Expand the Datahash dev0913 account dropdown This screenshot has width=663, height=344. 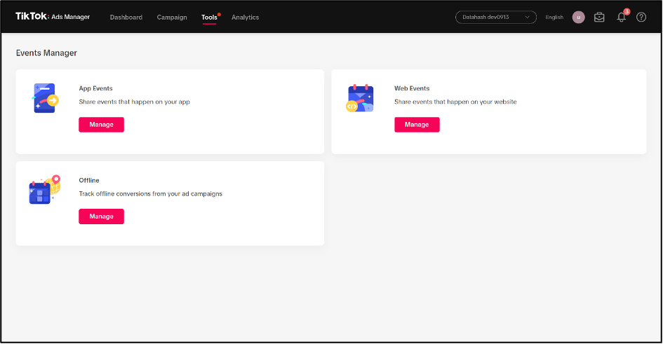pyautogui.click(x=495, y=18)
